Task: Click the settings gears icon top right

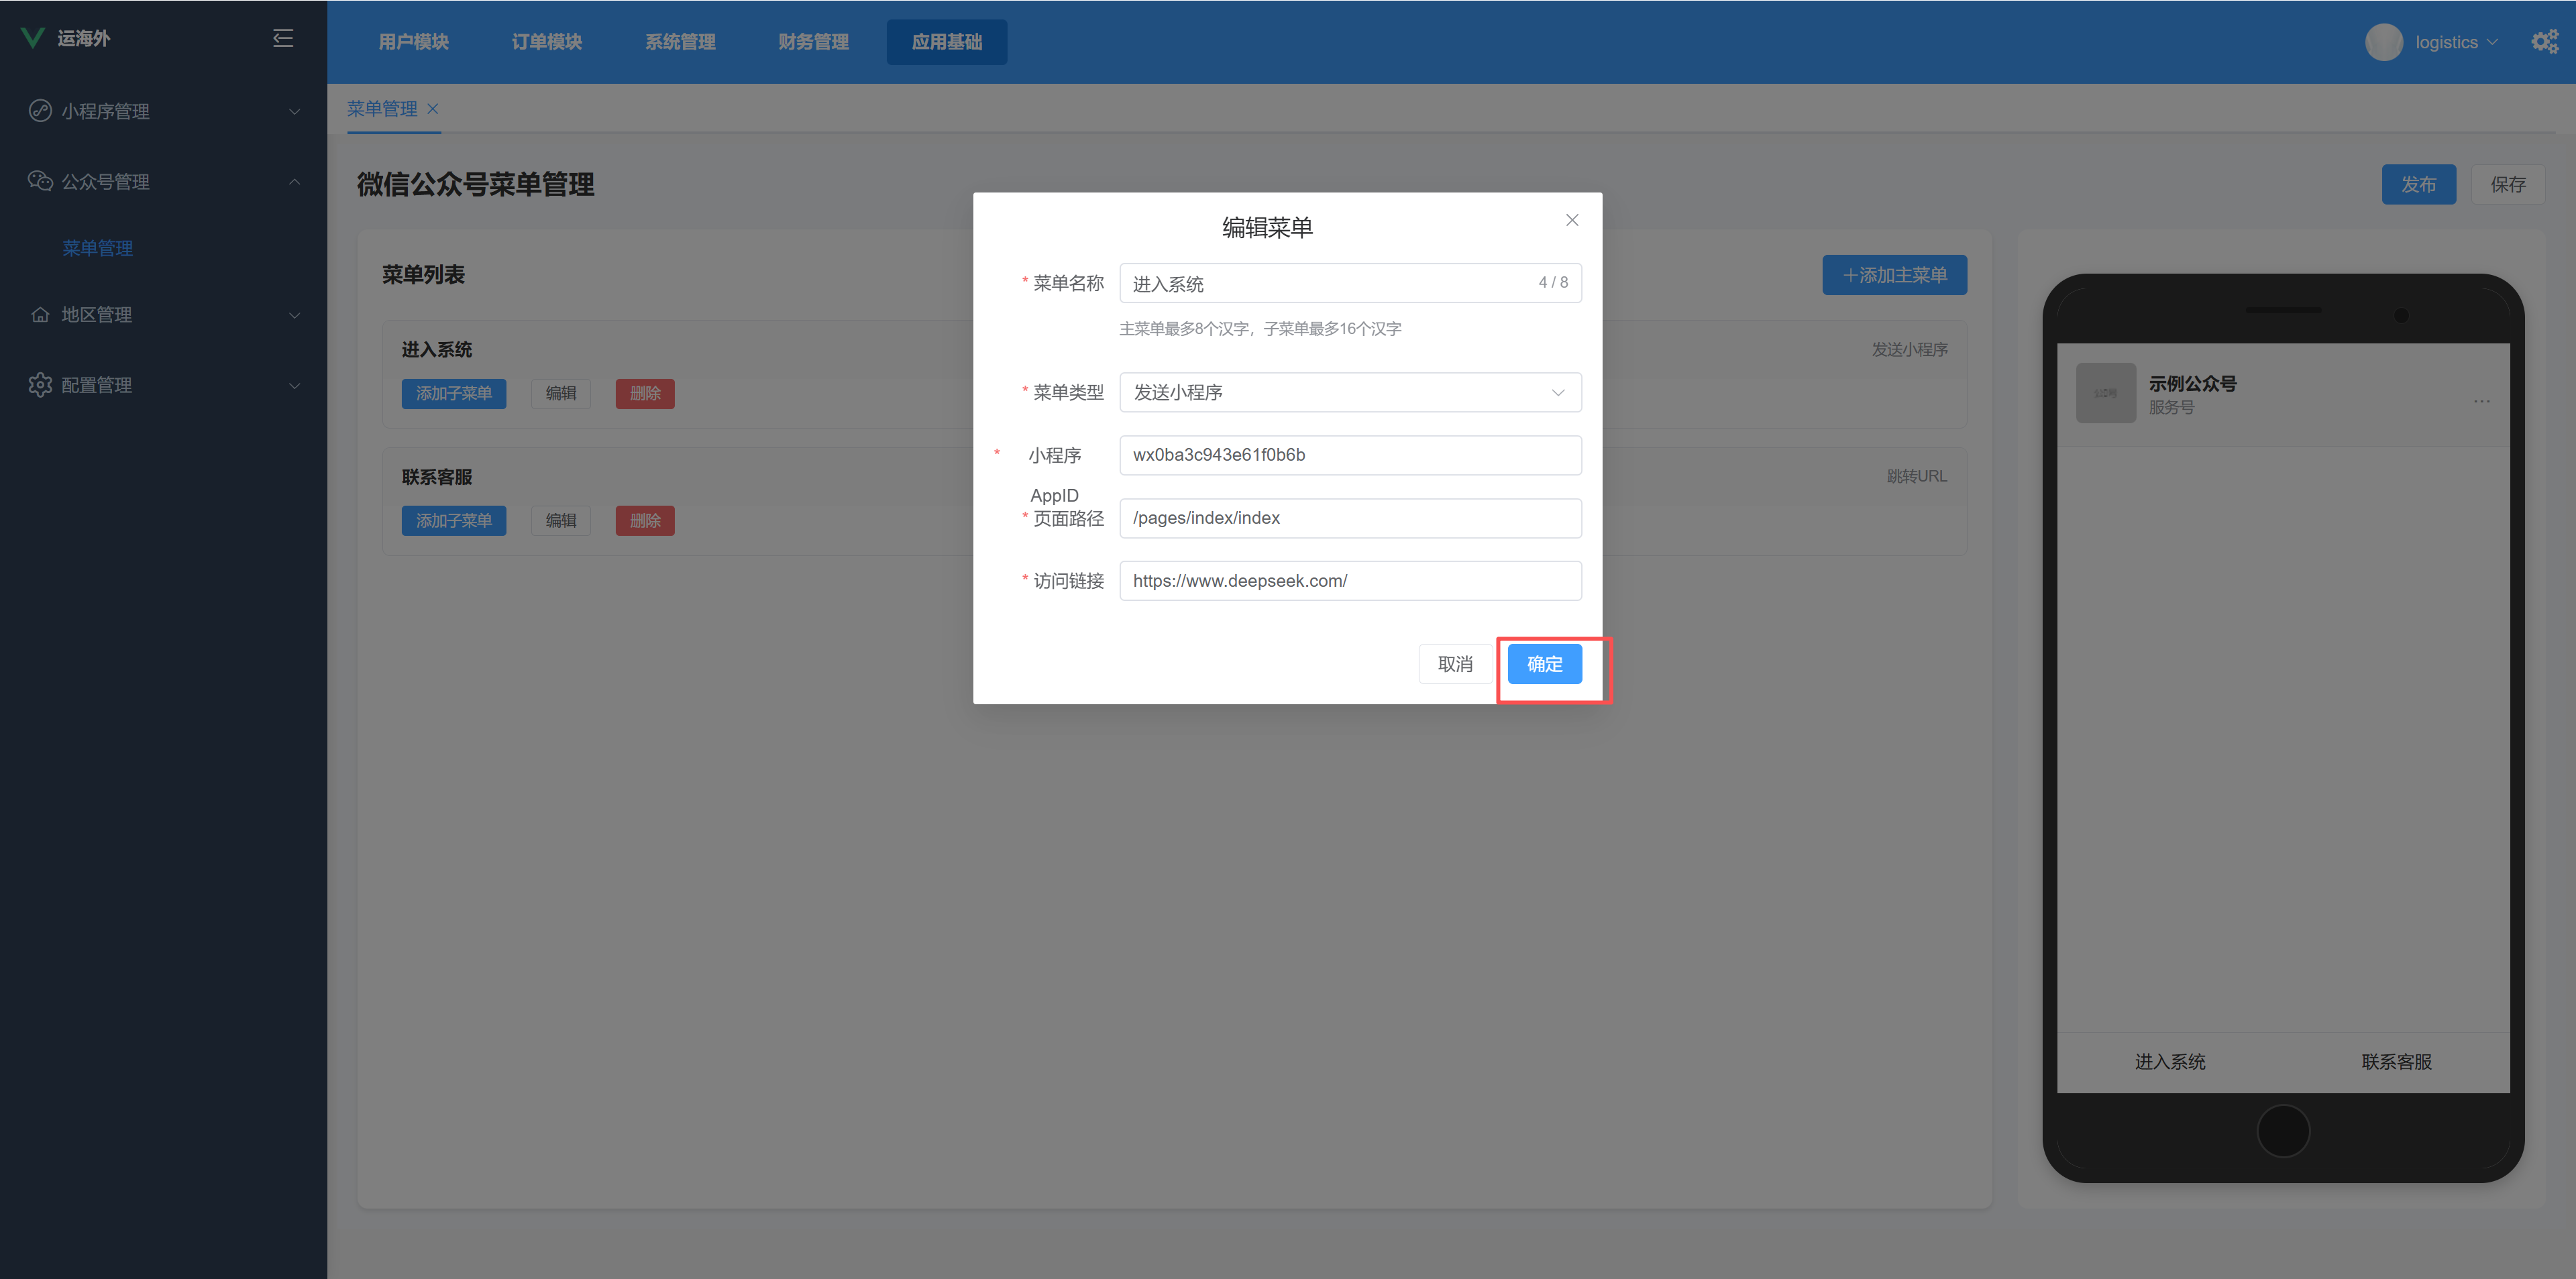Action: [x=2544, y=42]
